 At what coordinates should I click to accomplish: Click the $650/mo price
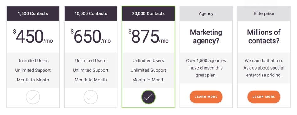[x=91, y=36]
